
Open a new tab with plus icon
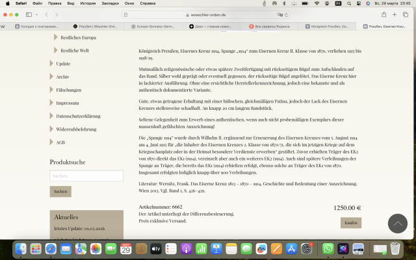[x=395, y=14]
